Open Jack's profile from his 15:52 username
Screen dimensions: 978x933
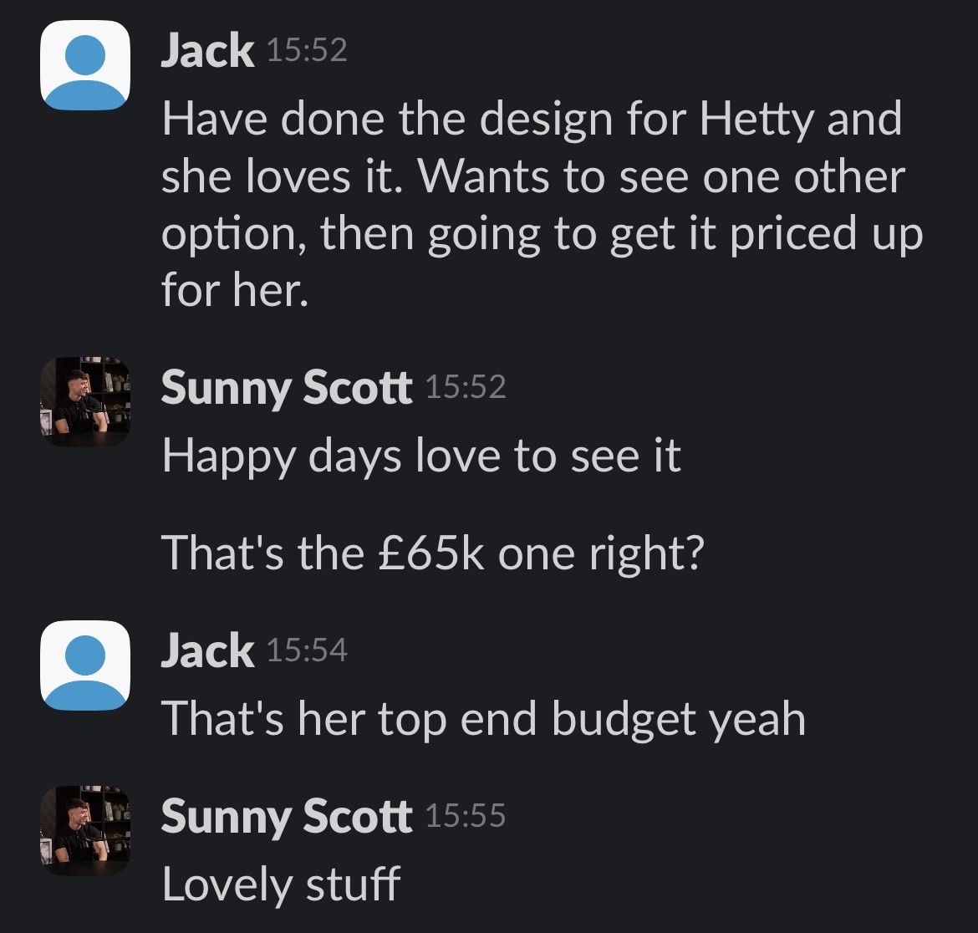pos(206,52)
